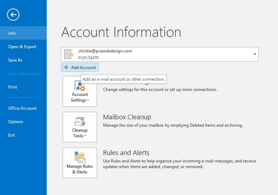The height and width of the screenshot is (195, 278).
Task: Click the 'Manage the size of your mailbox' description
Action: 173,125
